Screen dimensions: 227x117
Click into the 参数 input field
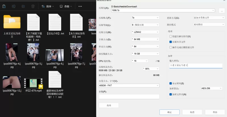tap(129, 97)
